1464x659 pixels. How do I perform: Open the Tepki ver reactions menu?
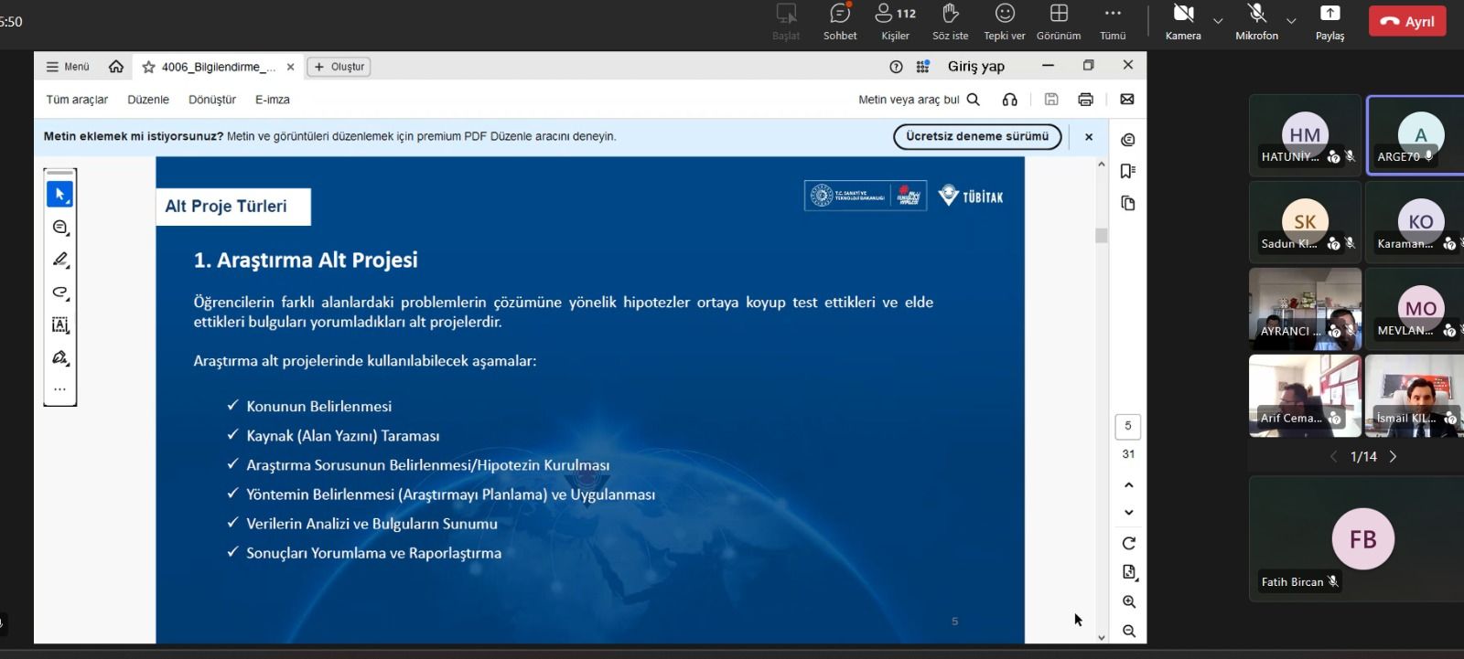pyautogui.click(x=1005, y=22)
